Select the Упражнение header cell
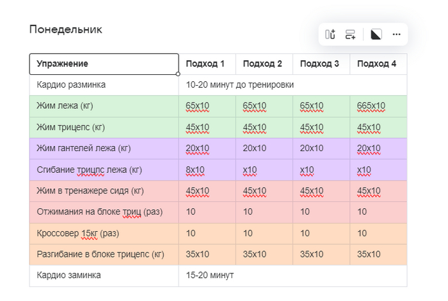This screenshot has height=301, width=448. coord(104,64)
